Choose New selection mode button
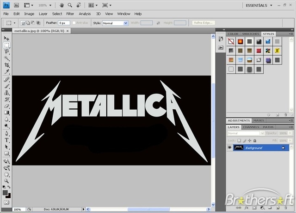 23,23
